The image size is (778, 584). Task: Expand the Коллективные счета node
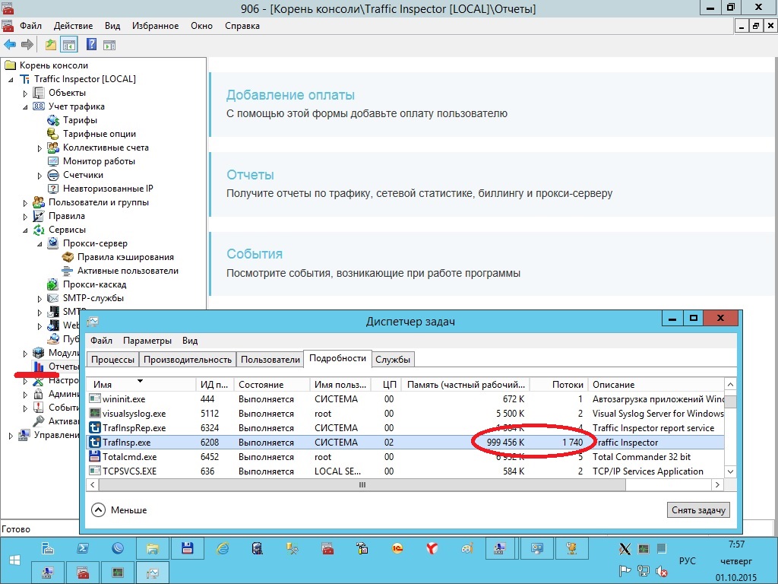40,148
